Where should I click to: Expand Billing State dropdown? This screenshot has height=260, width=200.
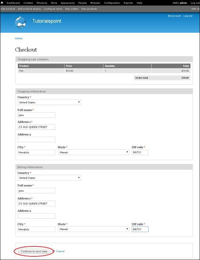tap(94, 229)
